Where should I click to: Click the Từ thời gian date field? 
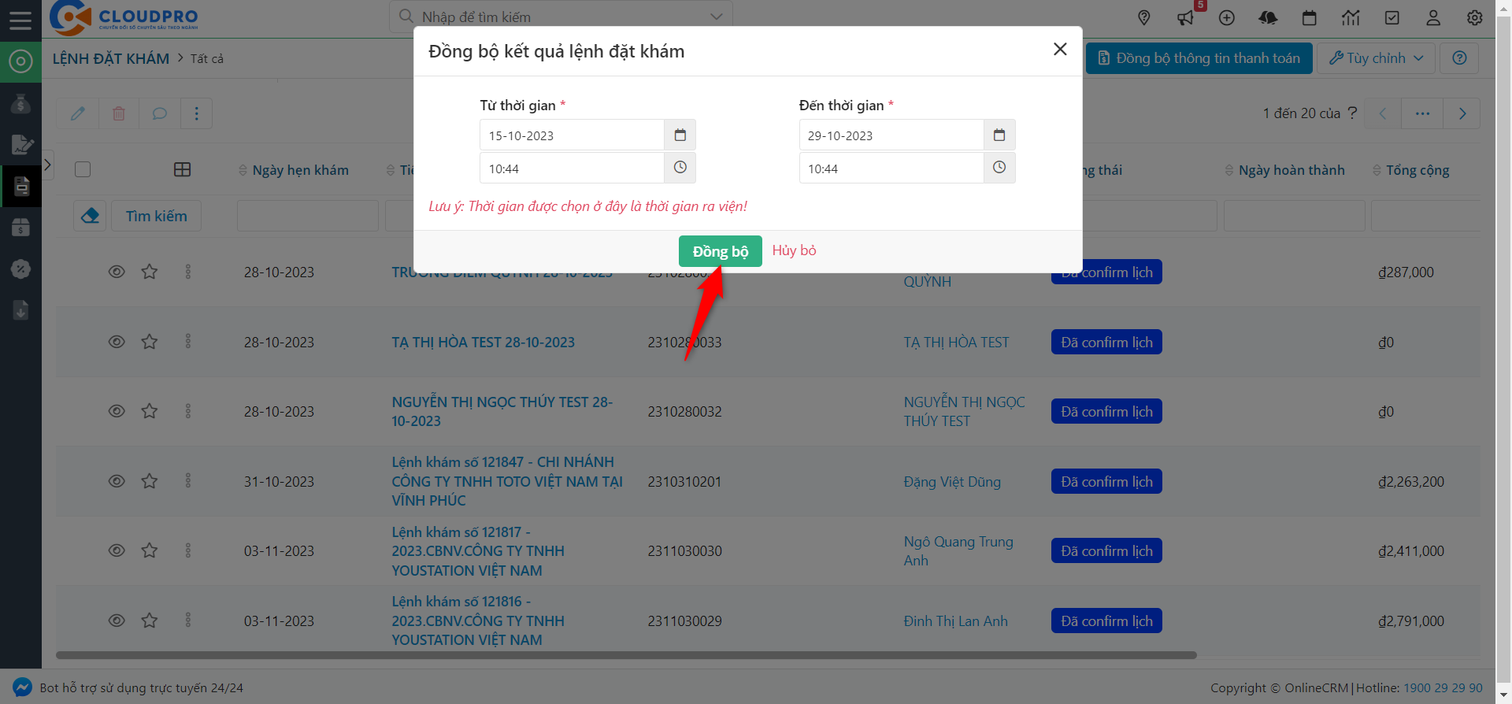[572, 135]
